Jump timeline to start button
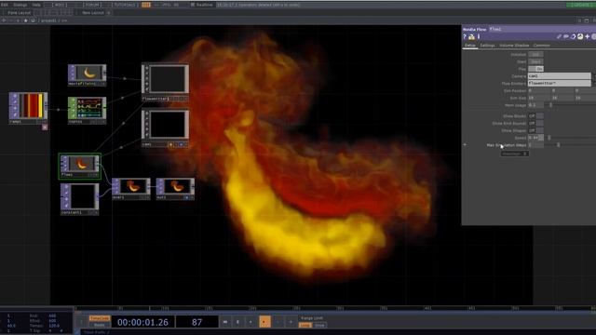This screenshot has width=596, height=335. (225, 322)
